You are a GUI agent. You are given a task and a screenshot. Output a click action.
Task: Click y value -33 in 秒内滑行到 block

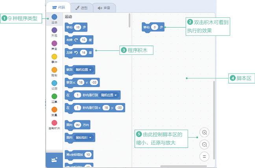[120, 108]
